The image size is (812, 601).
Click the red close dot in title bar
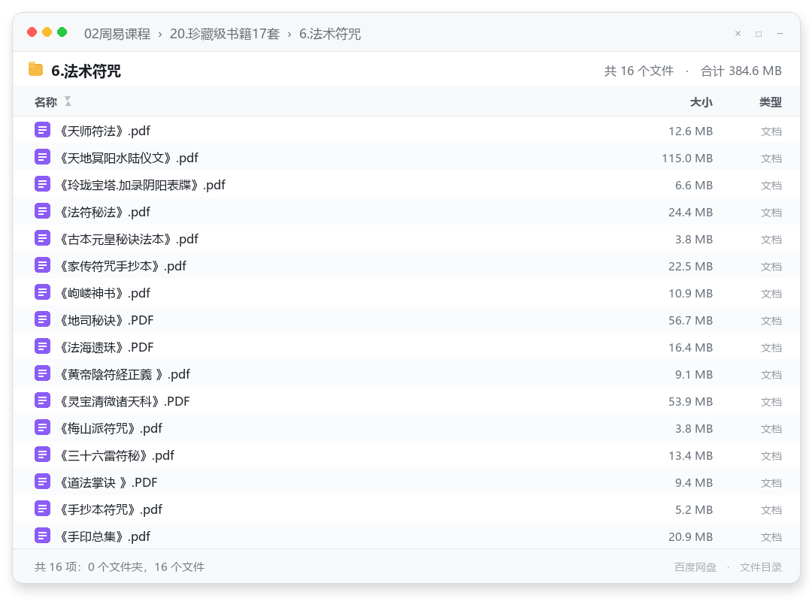click(x=32, y=32)
